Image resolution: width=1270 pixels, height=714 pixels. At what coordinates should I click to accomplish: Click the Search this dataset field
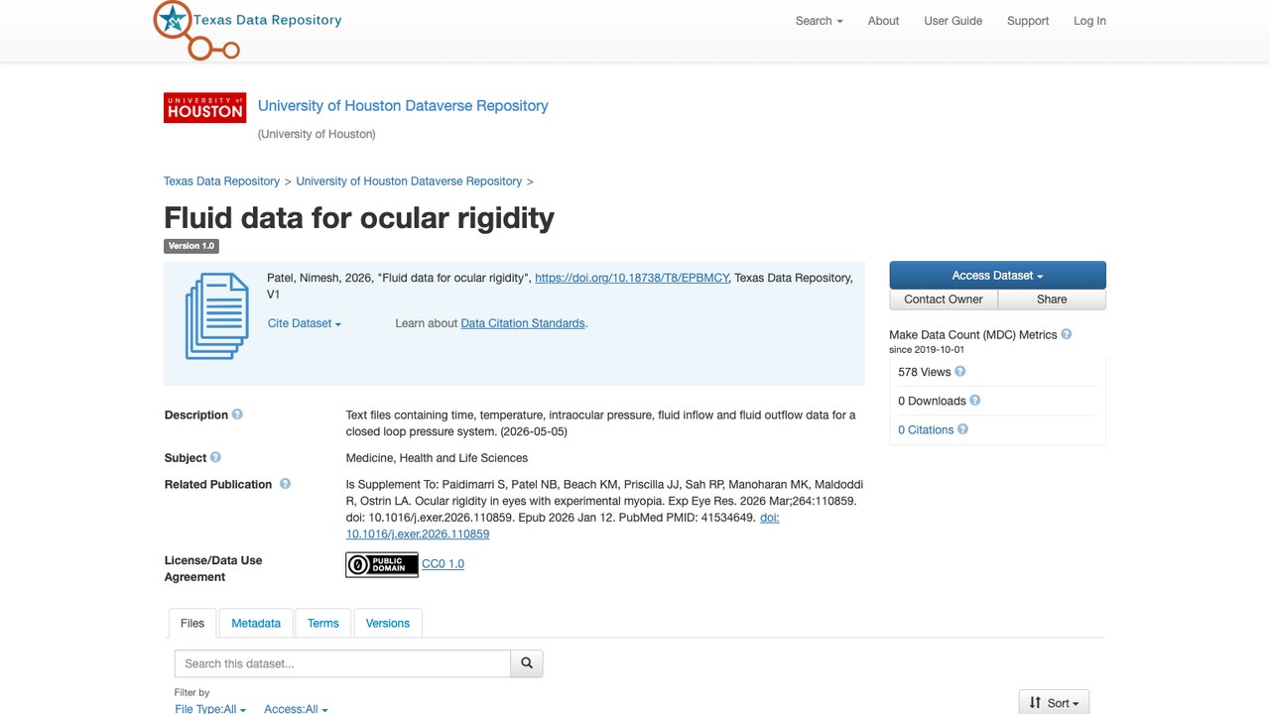point(342,663)
